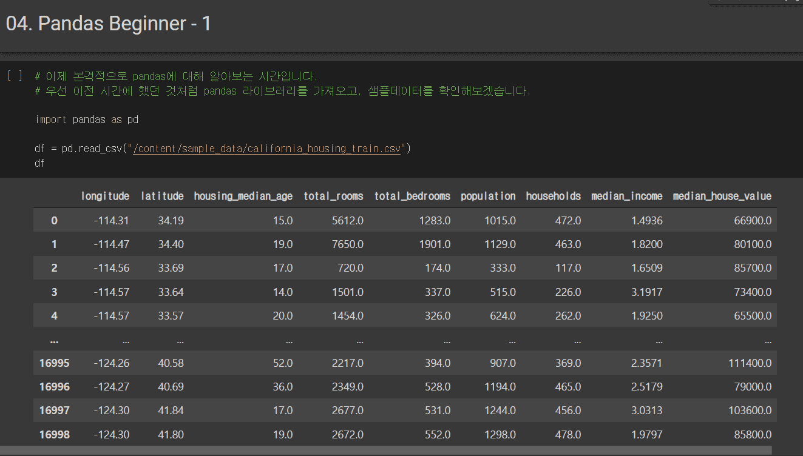Click total_bedrooms value 1283.0
803x456 pixels.
(x=435, y=221)
